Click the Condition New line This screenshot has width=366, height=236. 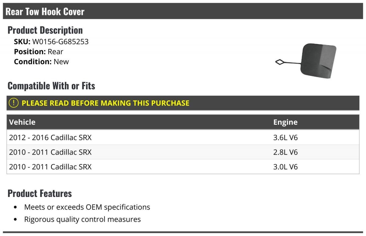41,62
